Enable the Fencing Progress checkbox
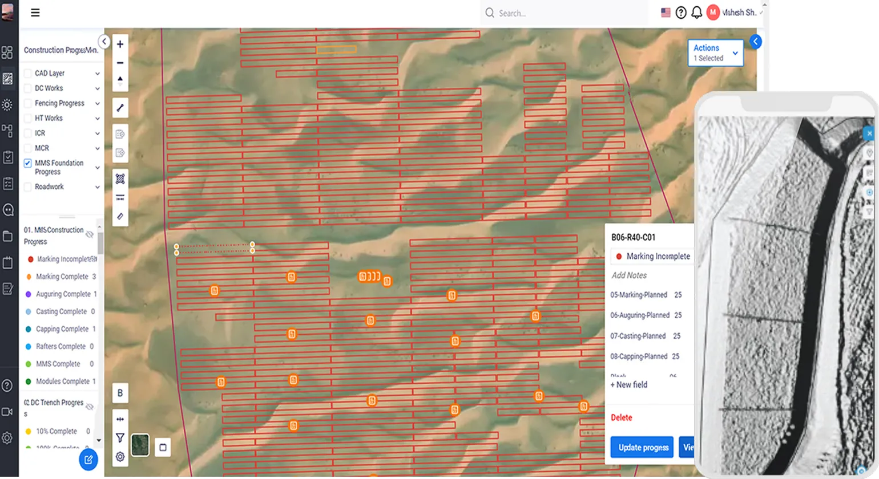 click(27, 103)
